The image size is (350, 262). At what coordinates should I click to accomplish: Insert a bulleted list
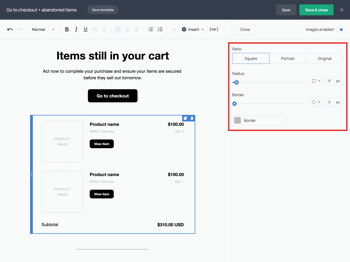151,29
